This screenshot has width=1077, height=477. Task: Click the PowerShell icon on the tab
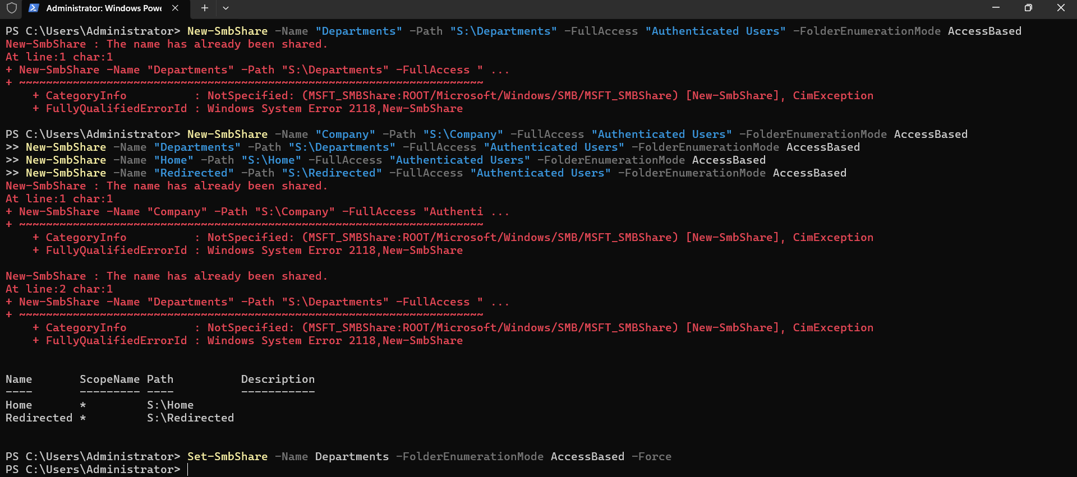[x=34, y=8]
